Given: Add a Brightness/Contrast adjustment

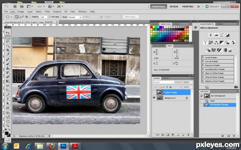Looking at the screenshot, I should click(x=211, y=35).
